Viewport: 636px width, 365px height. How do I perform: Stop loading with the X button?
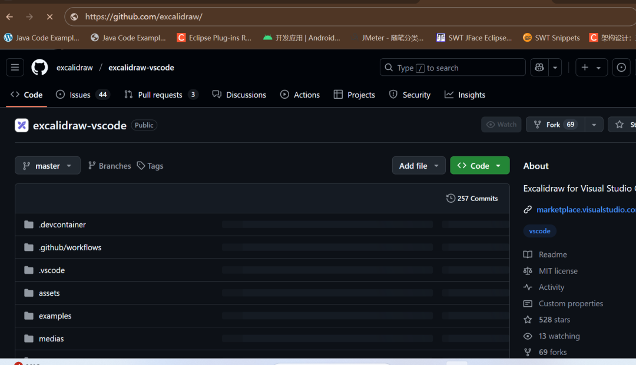coord(49,16)
